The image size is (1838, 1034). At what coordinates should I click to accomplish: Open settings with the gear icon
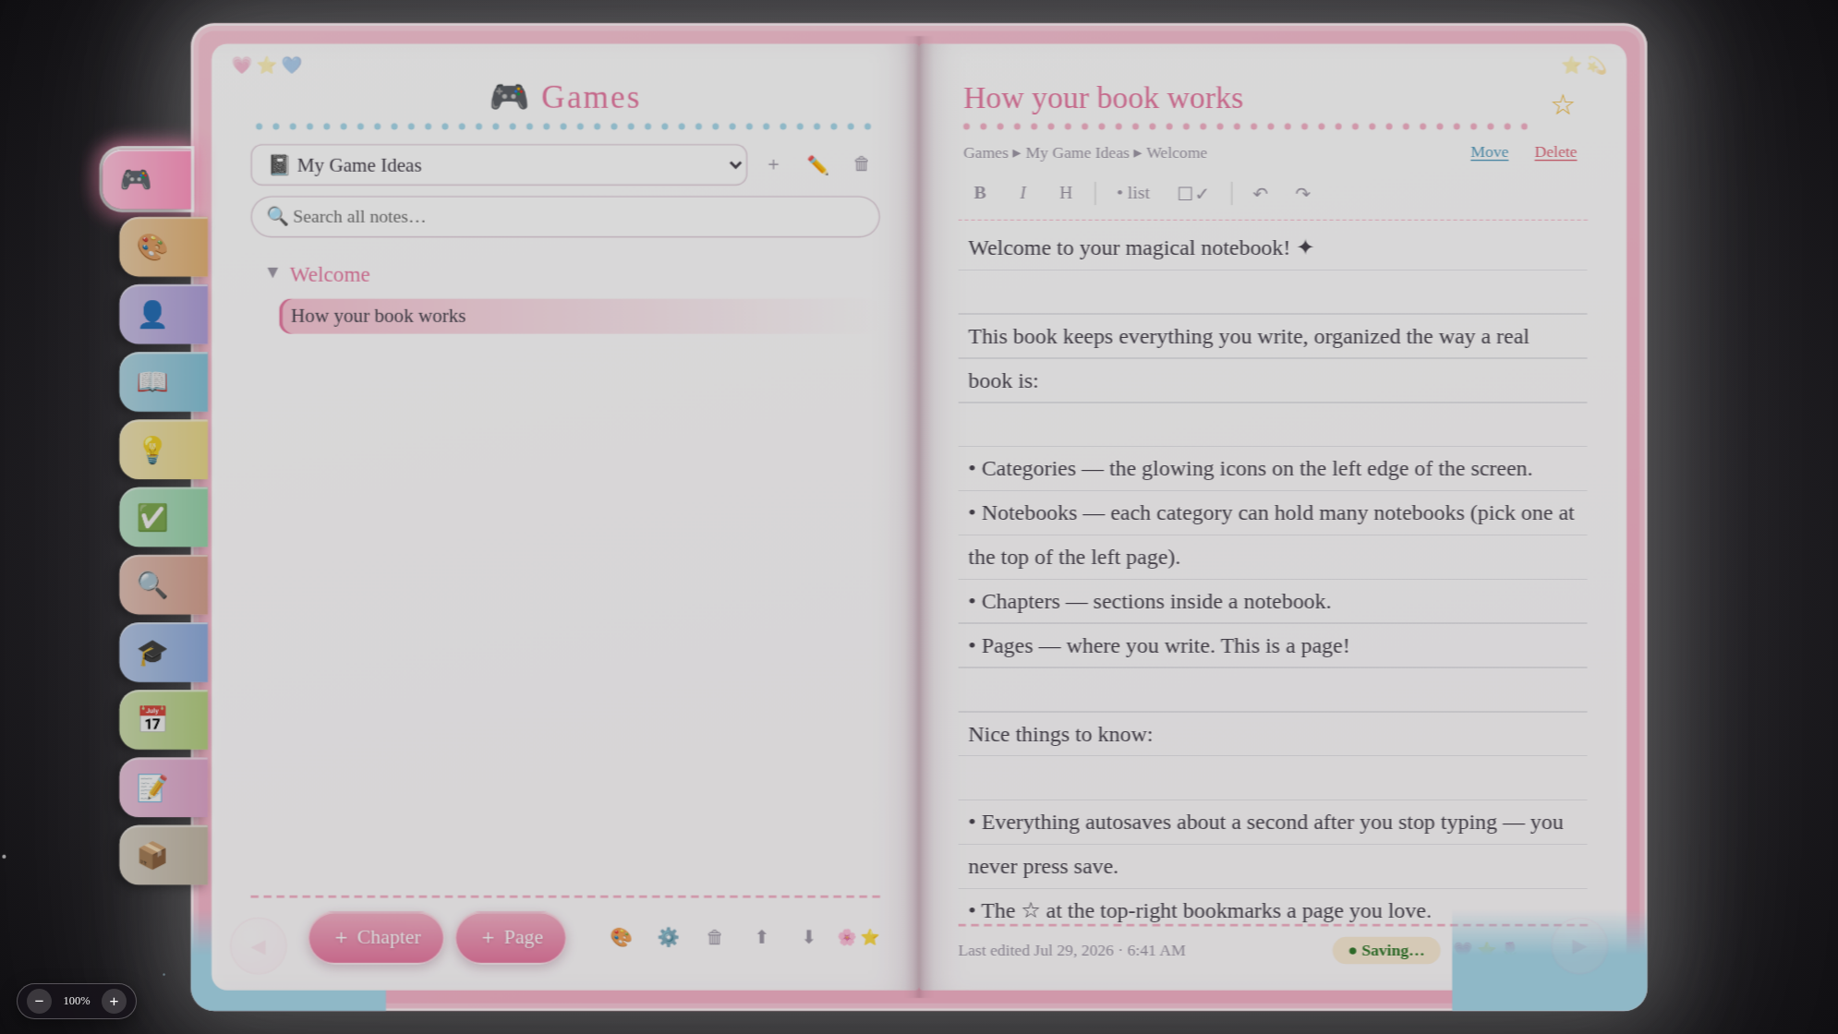tap(668, 937)
